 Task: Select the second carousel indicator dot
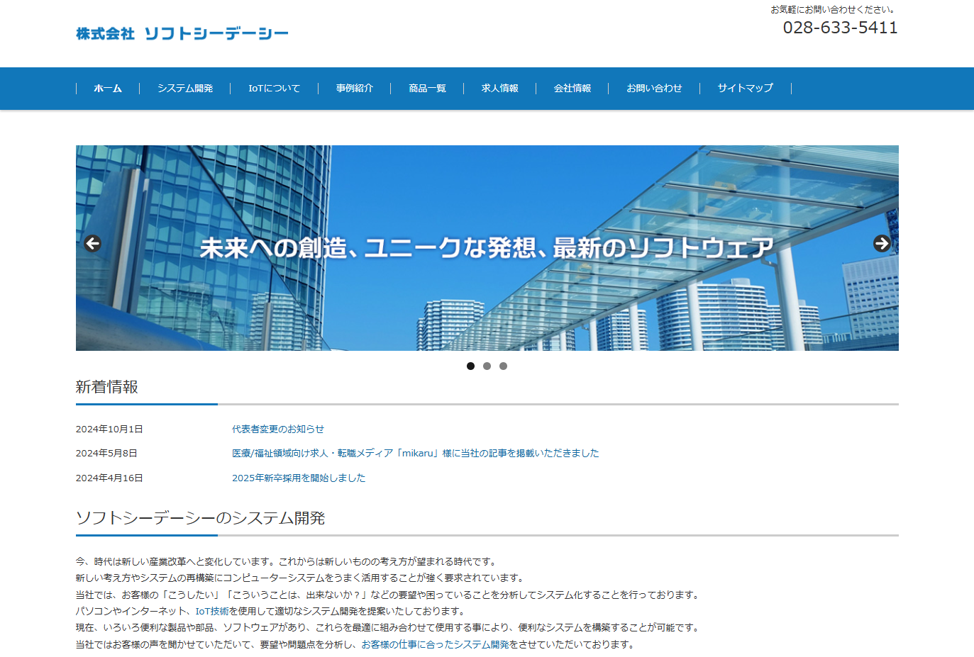point(487,366)
